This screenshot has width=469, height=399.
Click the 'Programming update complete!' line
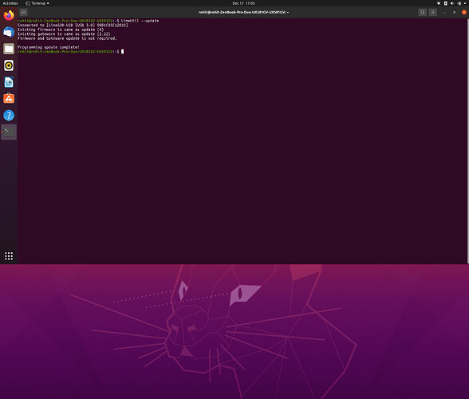49,47
